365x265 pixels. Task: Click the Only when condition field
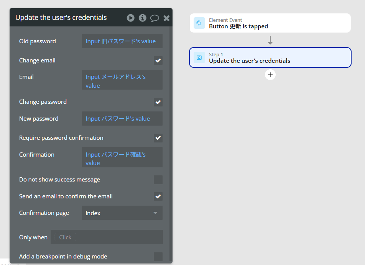tap(107, 237)
